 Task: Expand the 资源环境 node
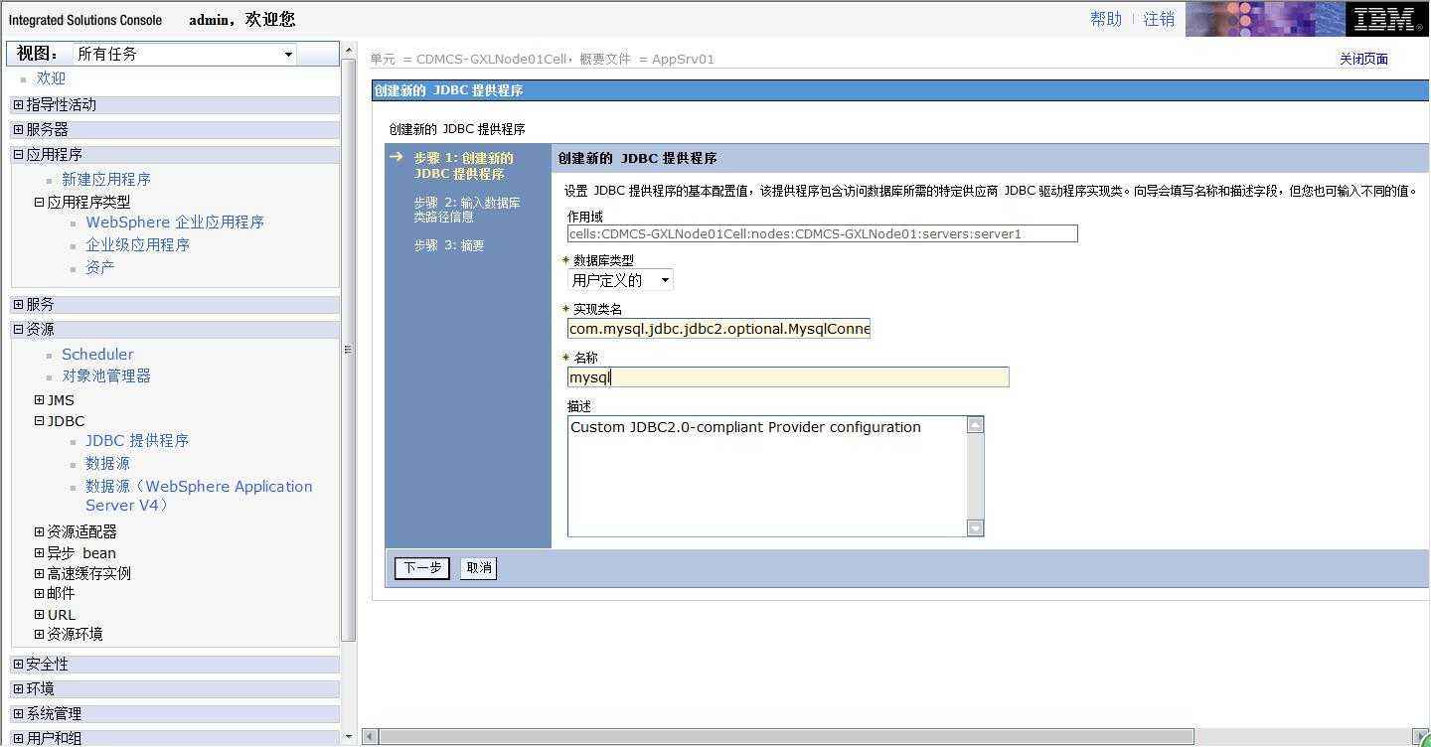click(40, 634)
